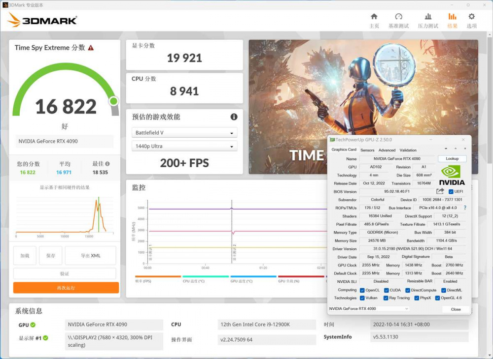Click the teal CPU 温度 legend bar
Image resolution: width=493 pixels, height=359 pixels.
pyautogui.click(x=206, y=276)
